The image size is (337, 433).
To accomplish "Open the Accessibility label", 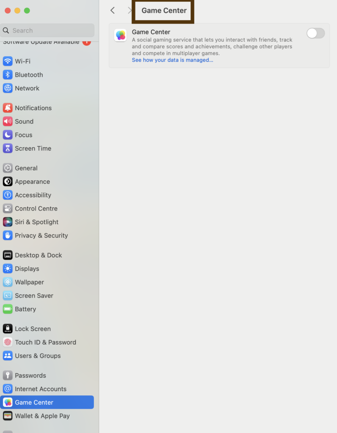I will 33,195.
